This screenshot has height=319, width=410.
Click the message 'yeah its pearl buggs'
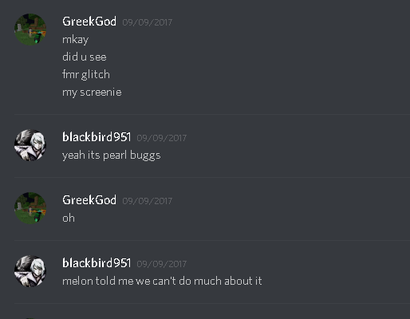click(112, 156)
